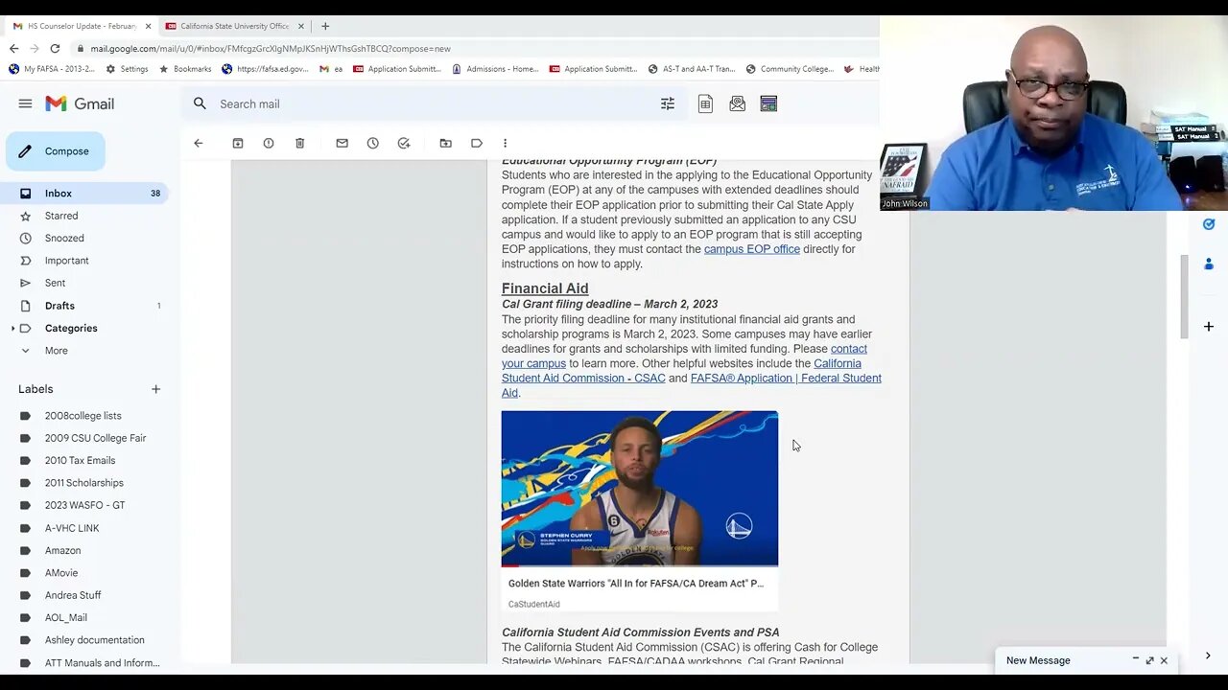1228x690 pixels.
Task: Get add-ons via the side panel plus
Action: [1209, 327]
